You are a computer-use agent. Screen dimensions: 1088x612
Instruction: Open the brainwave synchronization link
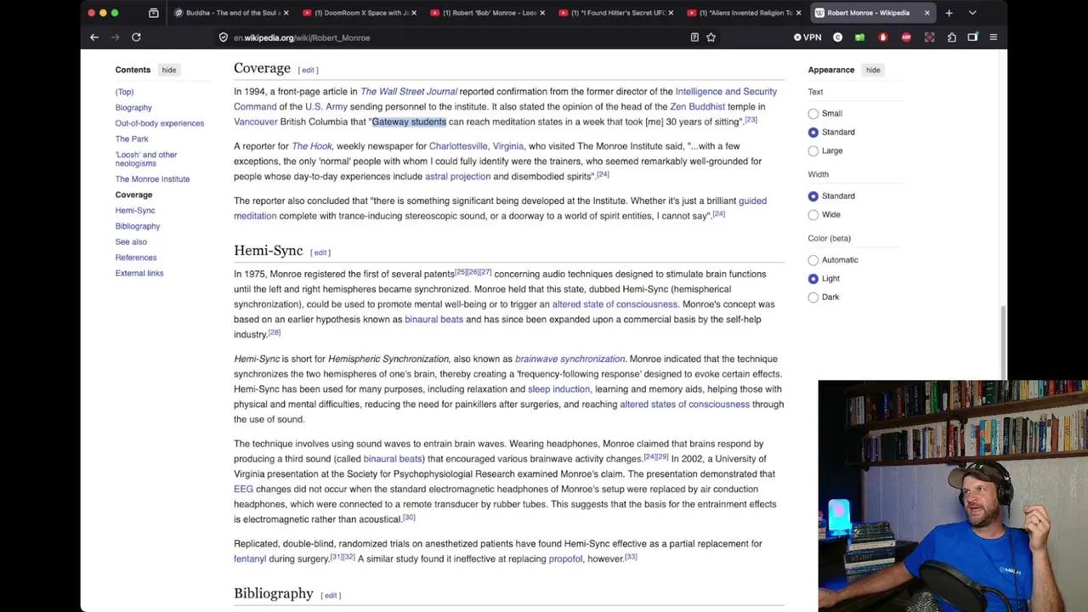[x=569, y=359]
